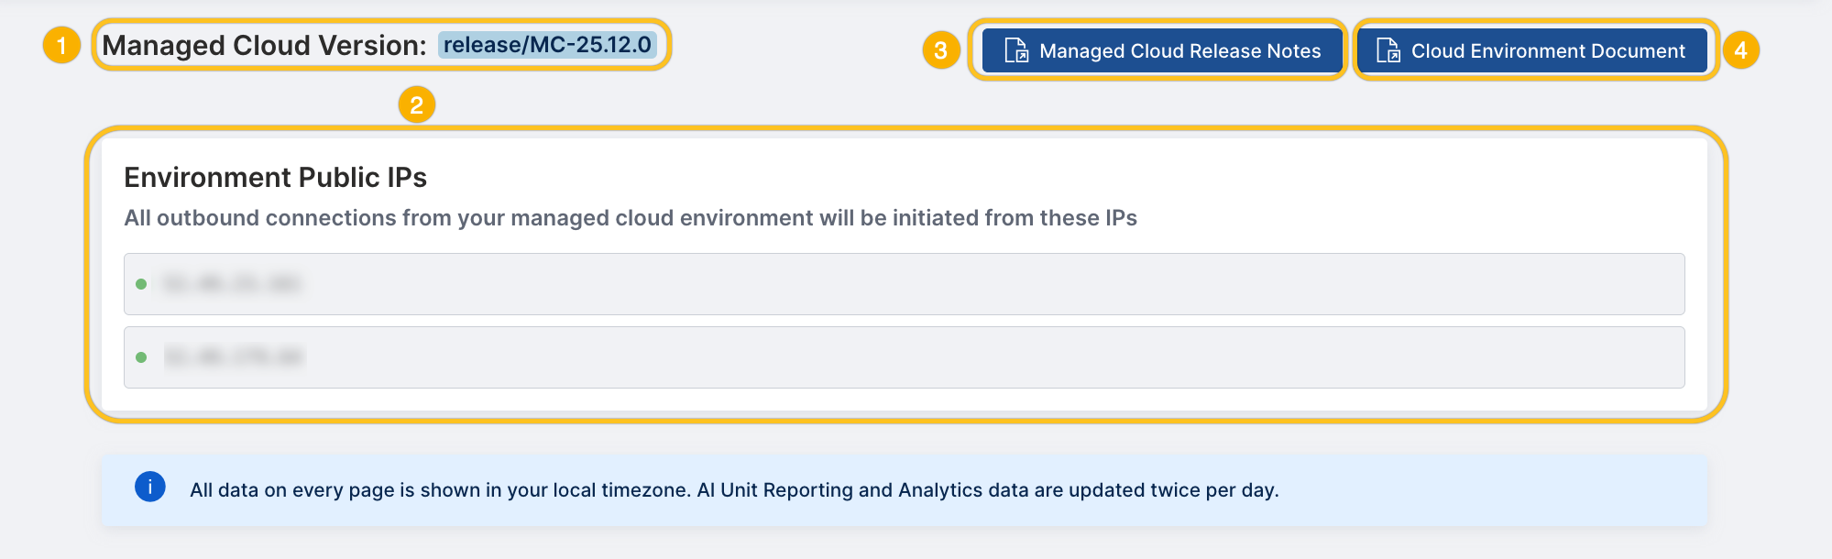Click the blue info icon in the timezone banner

pyautogui.click(x=149, y=488)
